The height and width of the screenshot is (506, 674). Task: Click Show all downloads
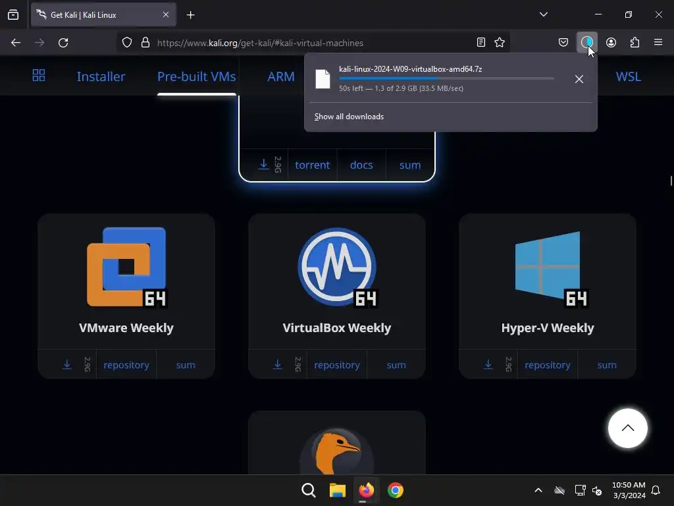[x=349, y=117]
